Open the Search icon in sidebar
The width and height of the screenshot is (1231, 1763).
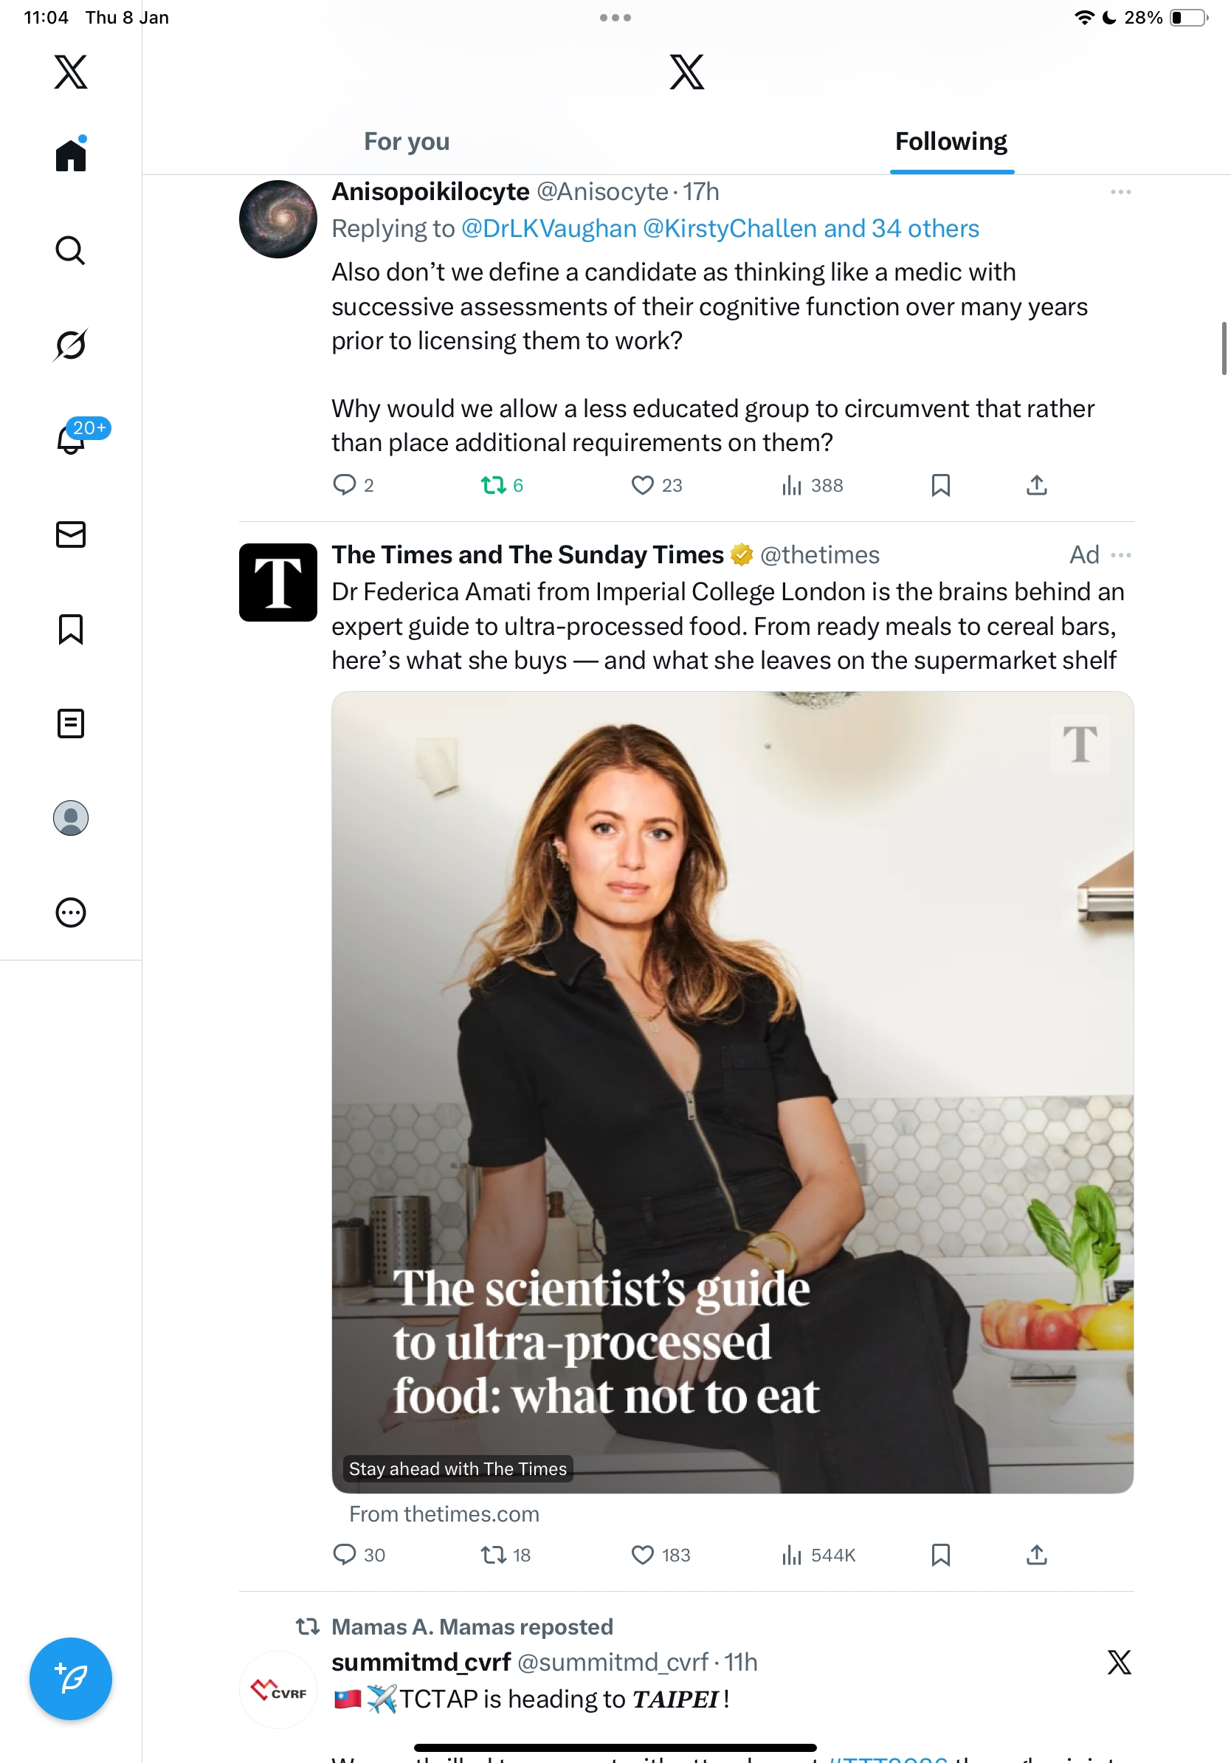tap(71, 250)
